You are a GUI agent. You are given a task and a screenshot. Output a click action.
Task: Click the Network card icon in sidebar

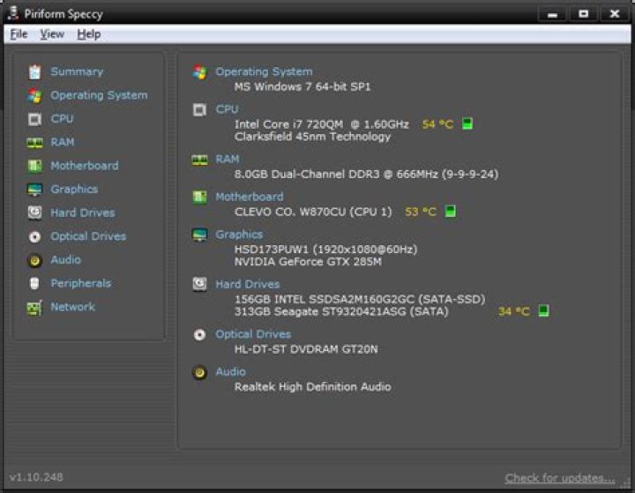34,308
